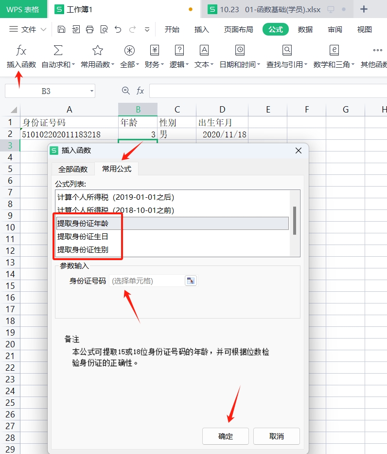This screenshot has height=454, width=387.
Task: Click the 取消 button in dialog
Action: tap(276, 436)
